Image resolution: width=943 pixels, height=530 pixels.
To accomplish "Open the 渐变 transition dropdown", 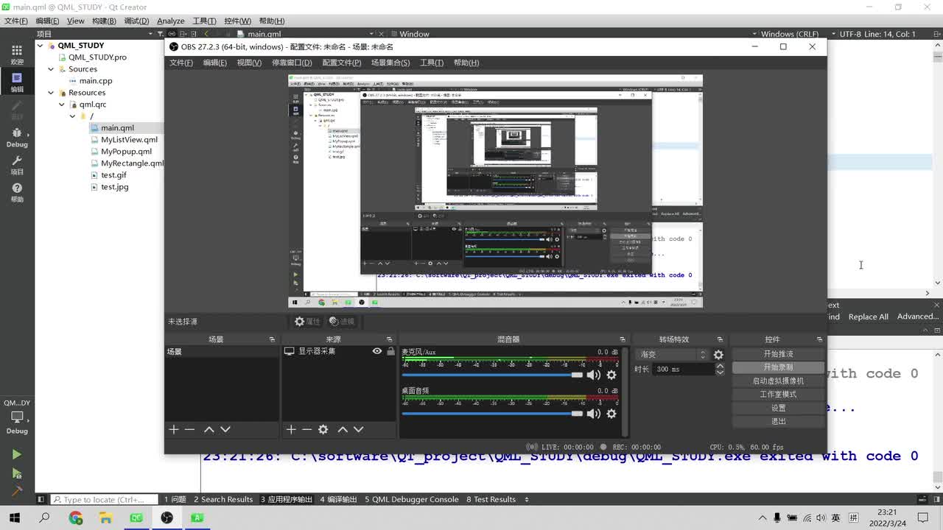I will tap(672, 355).
